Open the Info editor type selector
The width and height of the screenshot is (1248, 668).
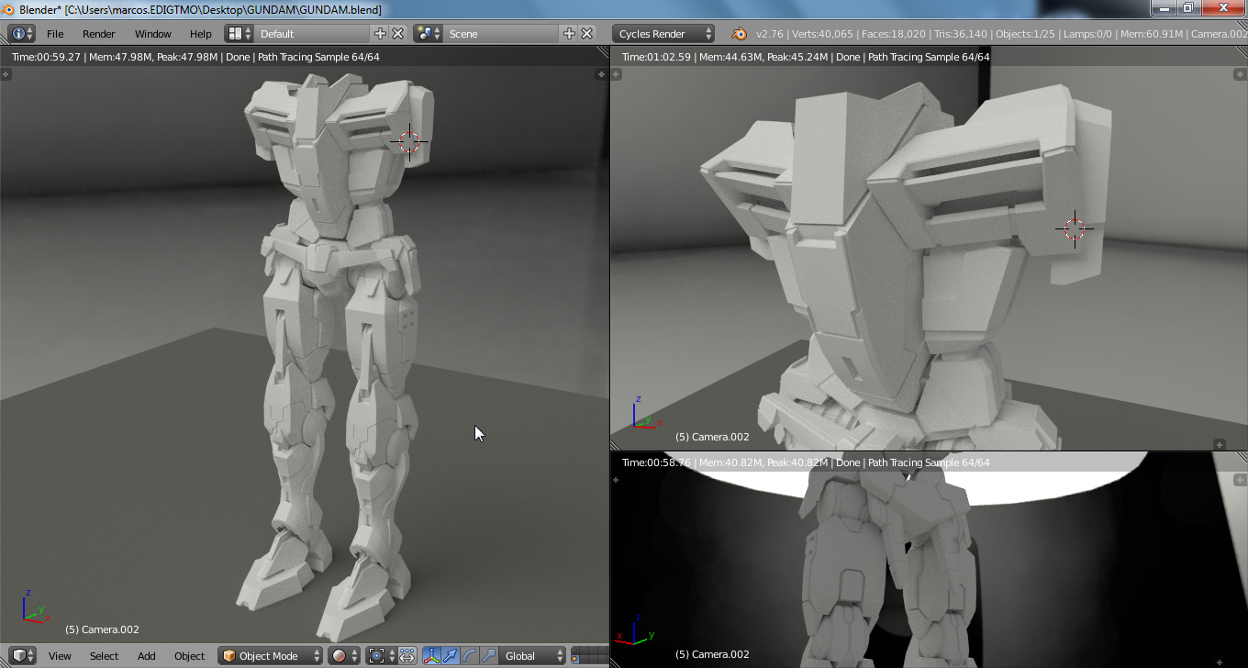coord(21,34)
